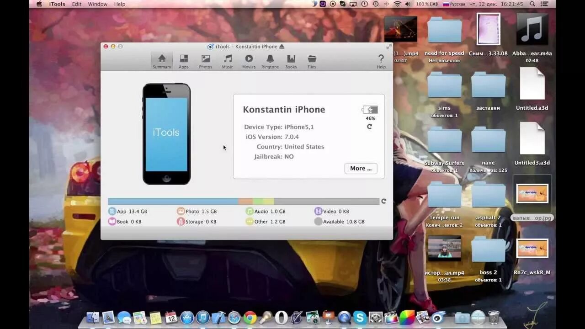Click the Photo 1.5 GB storage icon
Viewport: 585px width, 329px height.
click(181, 211)
